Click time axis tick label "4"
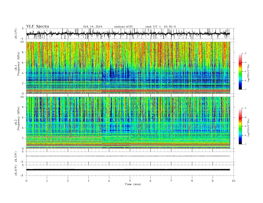 pos(109,181)
